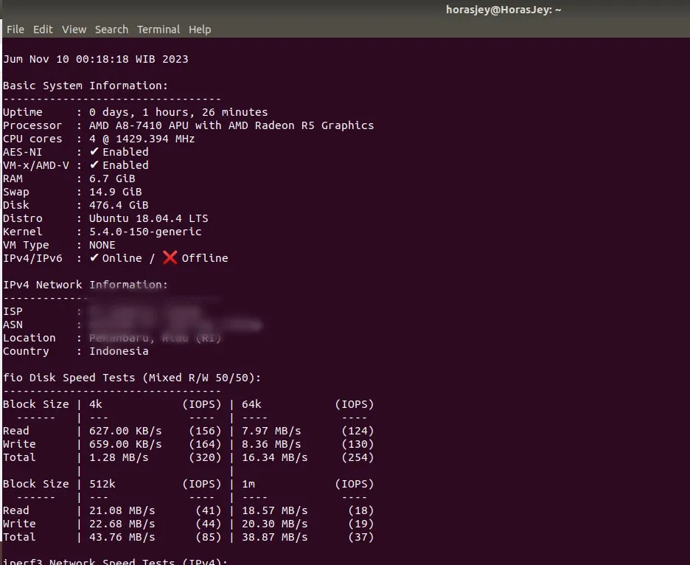Click the IPv4 Online checkmark icon
This screenshot has height=565, width=690.
point(94,257)
